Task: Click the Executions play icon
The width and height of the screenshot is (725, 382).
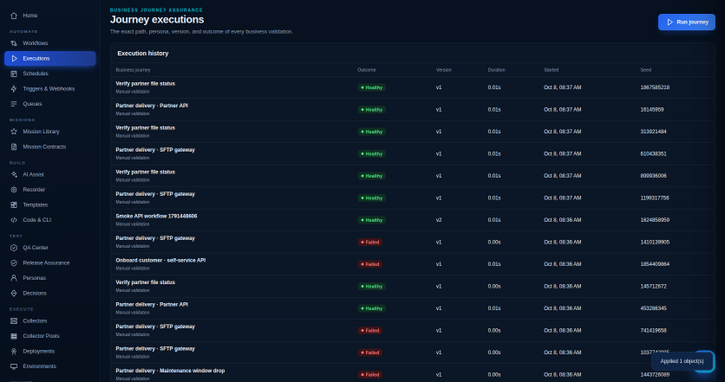Action: [x=14, y=59]
